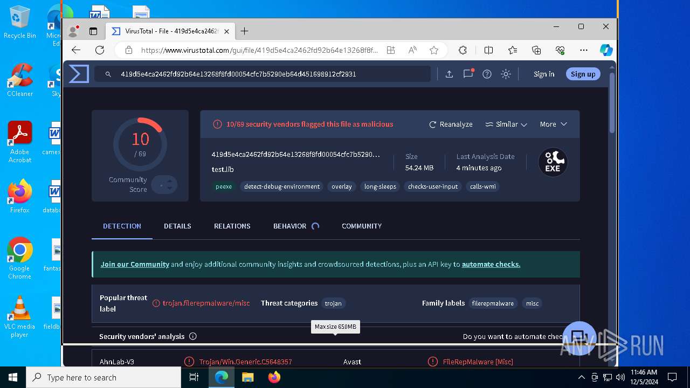Screen dimensions: 690x388
Task: Click the info icon beside Security vendors' analysis
Action: coord(193,336)
